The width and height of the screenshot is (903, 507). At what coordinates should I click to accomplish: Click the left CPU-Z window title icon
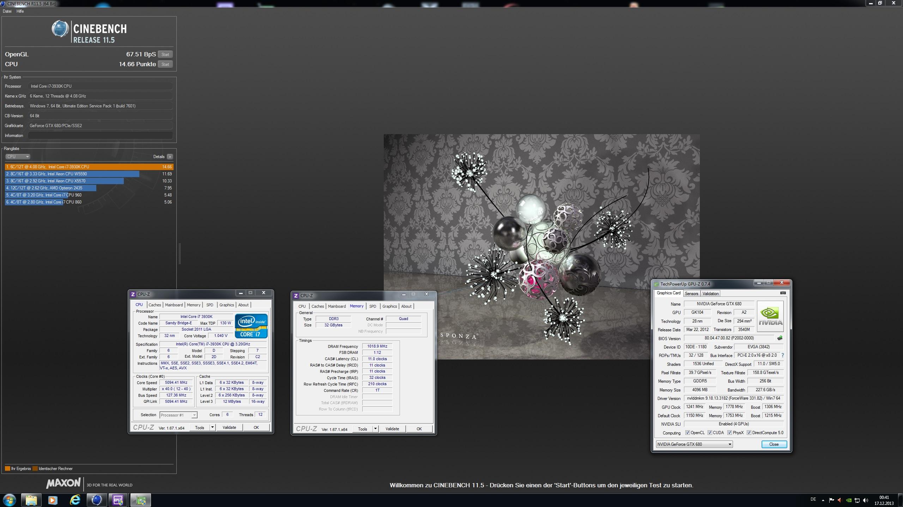133,294
